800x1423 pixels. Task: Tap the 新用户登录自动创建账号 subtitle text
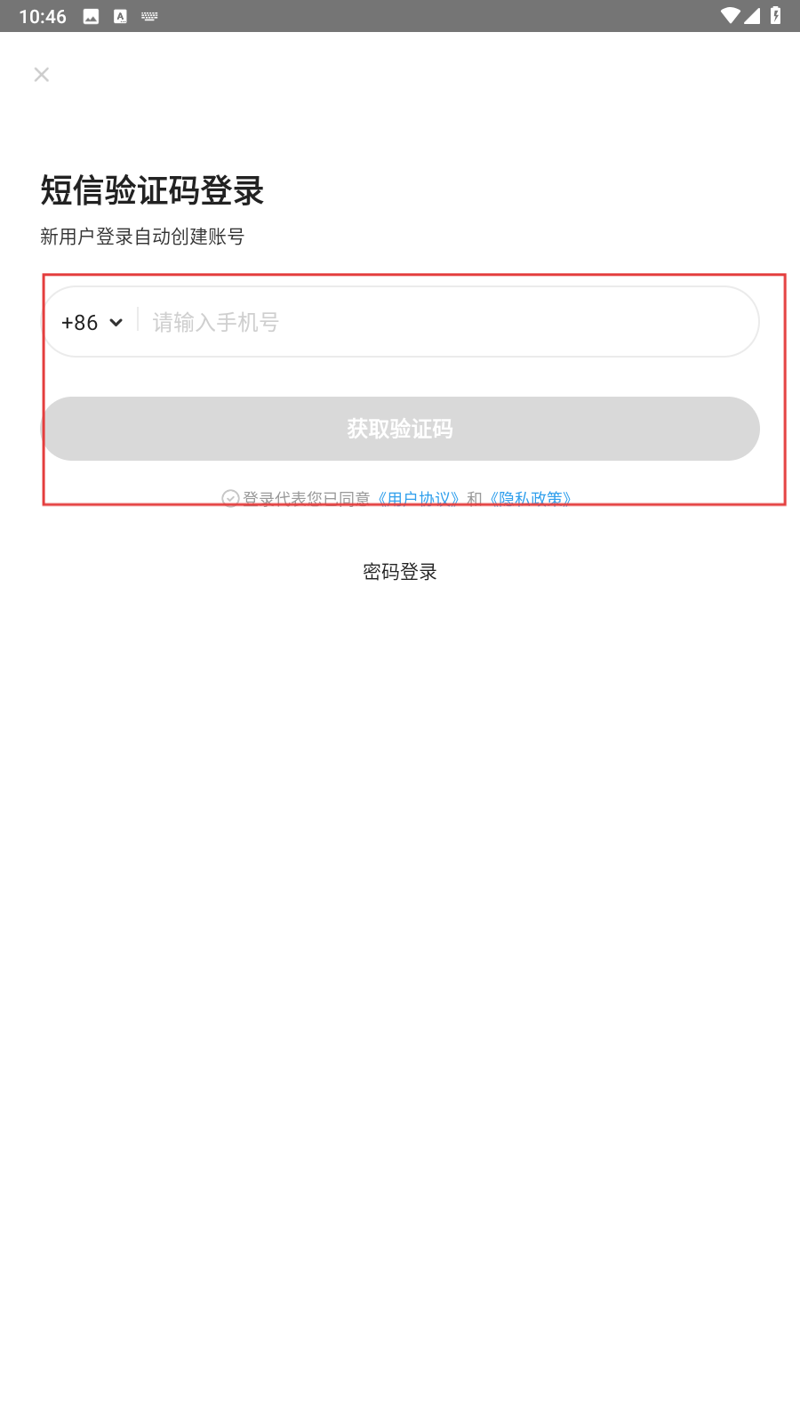pos(142,237)
